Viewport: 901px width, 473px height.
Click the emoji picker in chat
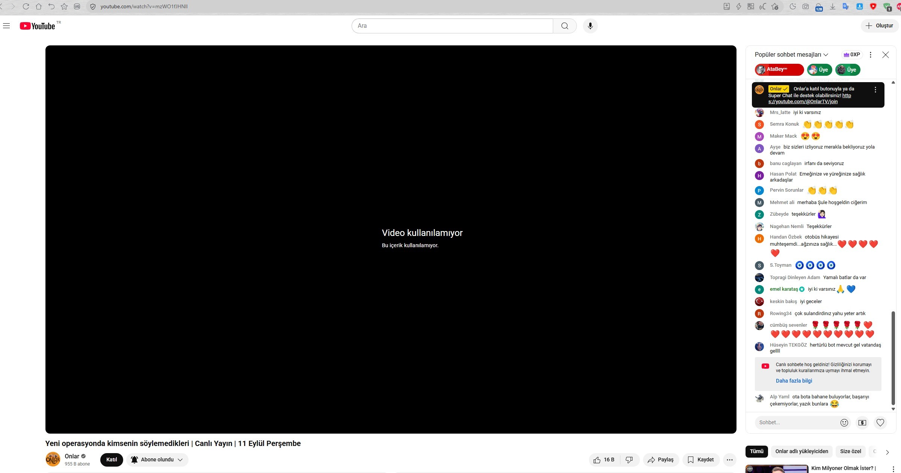(844, 423)
